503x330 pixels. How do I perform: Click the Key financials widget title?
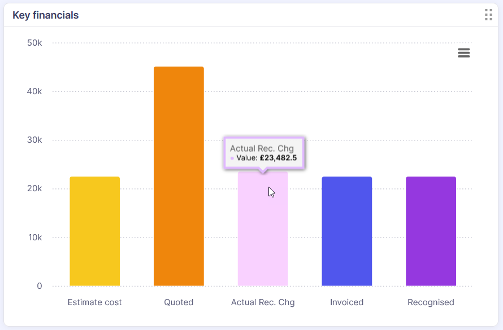(46, 15)
